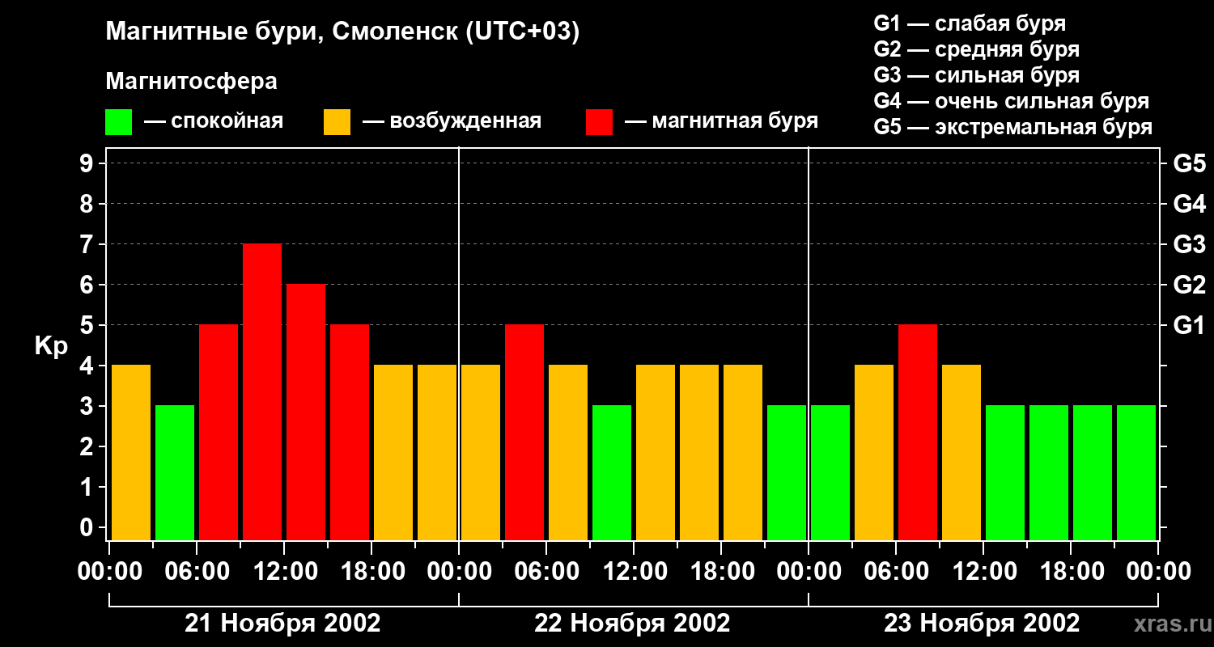Image resolution: width=1214 pixels, height=647 pixels.
Task: Click the last green bar on 23 November
Action: pyautogui.click(x=1136, y=473)
